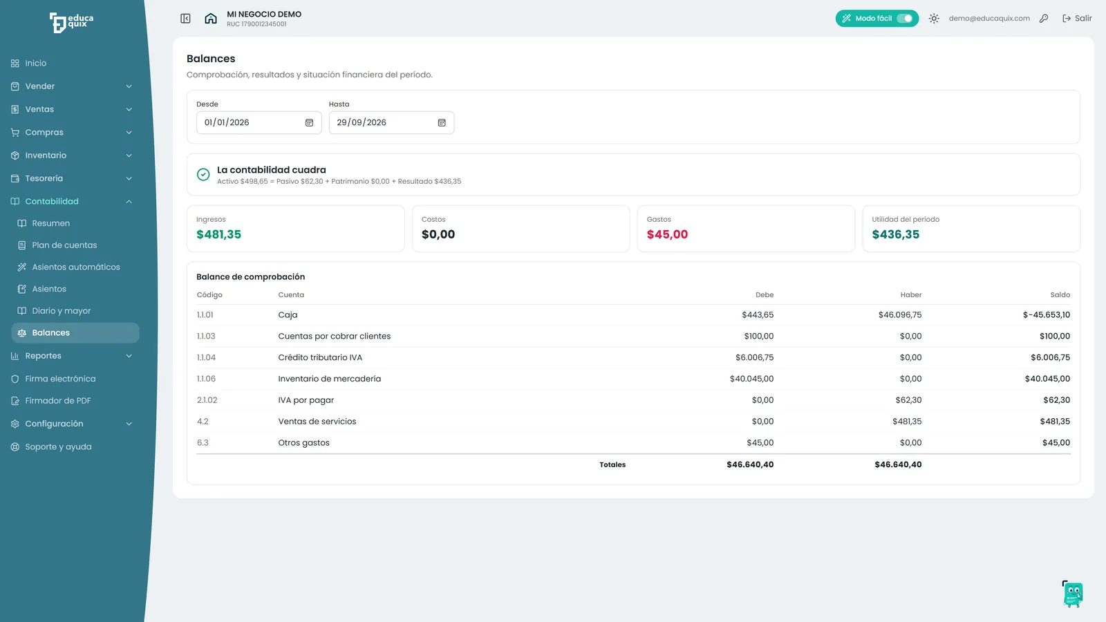The width and height of the screenshot is (1106, 622).
Task: Click the Plan de cuentas icon
Action: tap(22, 245)
